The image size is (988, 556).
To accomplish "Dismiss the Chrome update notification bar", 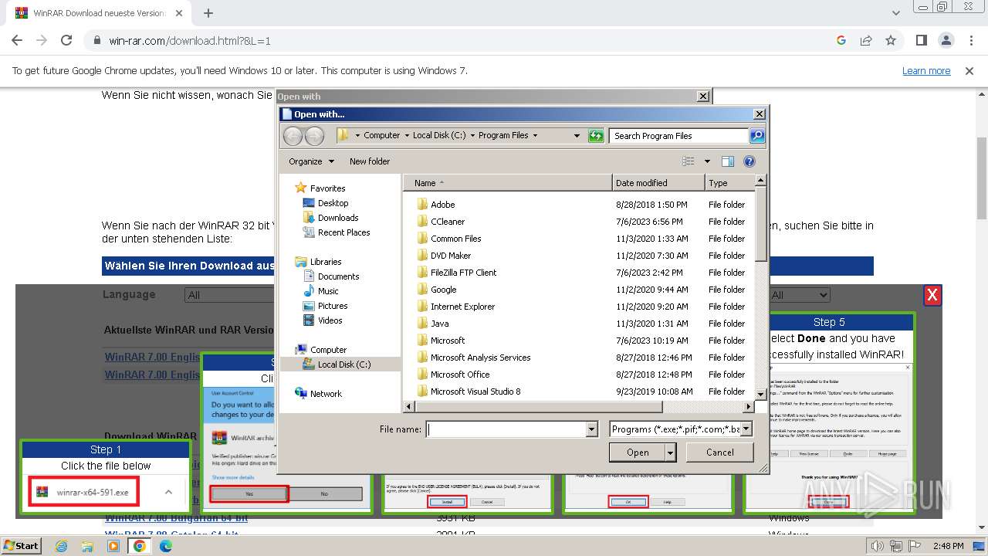I will pos(969,71).
